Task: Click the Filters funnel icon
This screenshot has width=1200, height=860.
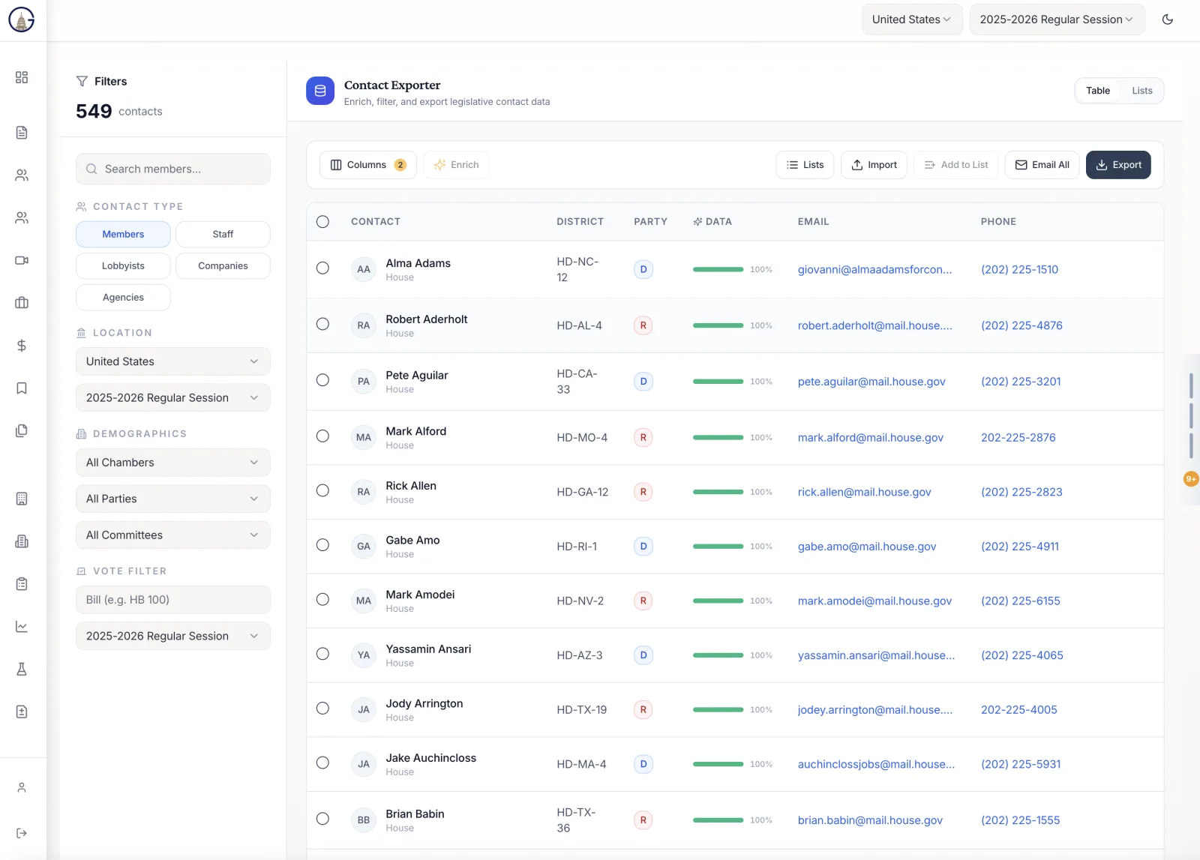Action: [x=82, y=81]
